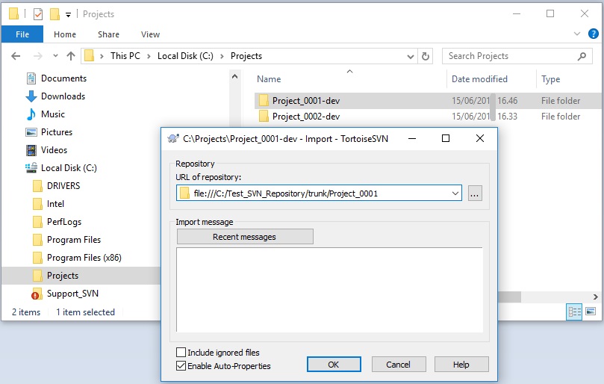Click the Recent messages button
The height and width of the screenshot is (384, 604).
tap(245, 237)
